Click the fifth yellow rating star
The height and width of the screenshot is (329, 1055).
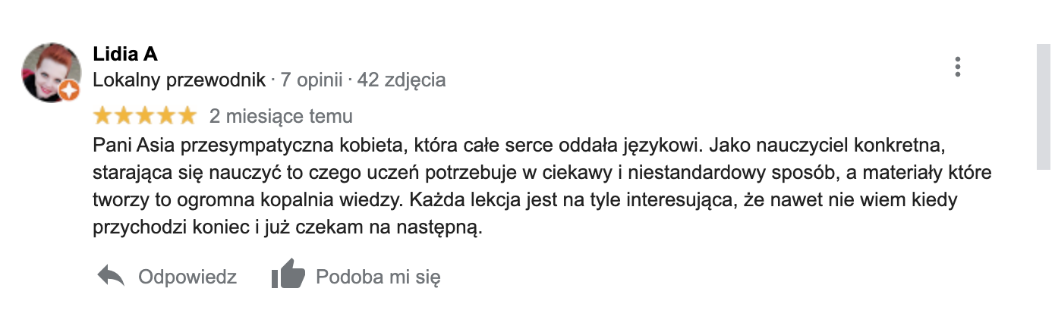coord(187,117)
